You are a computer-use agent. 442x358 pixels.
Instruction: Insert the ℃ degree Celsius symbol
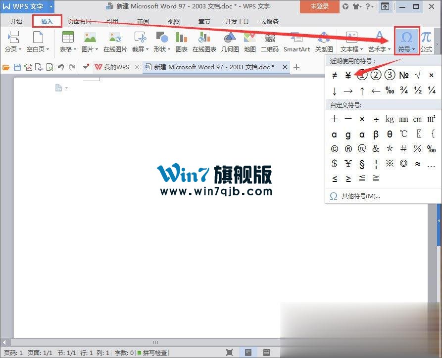(404, 134)
